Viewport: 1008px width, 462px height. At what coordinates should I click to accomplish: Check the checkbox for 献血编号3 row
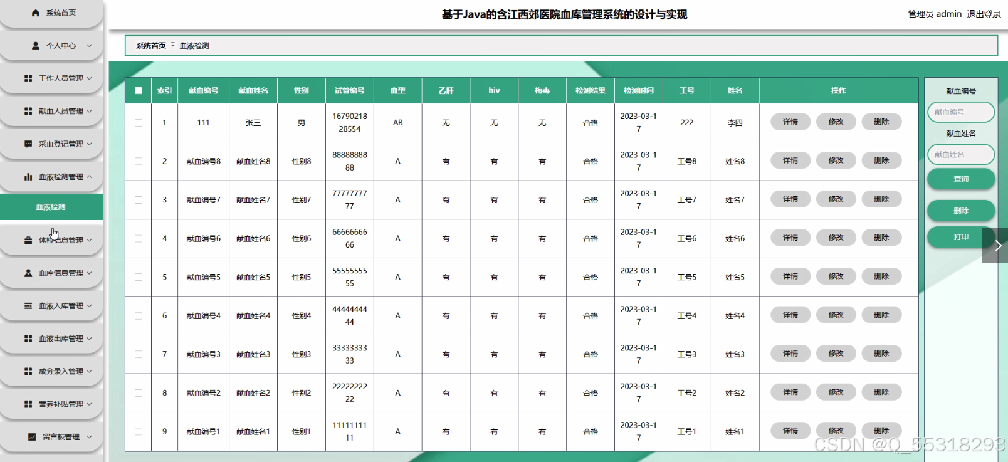click(139, 354)
